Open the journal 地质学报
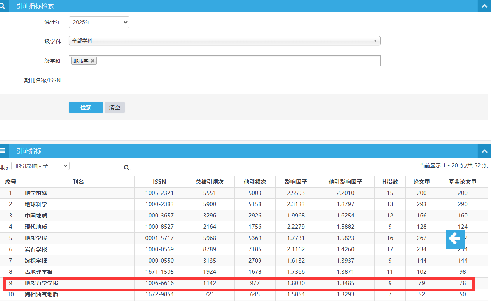This screenshot has width=491, height=301. (36, 238)
